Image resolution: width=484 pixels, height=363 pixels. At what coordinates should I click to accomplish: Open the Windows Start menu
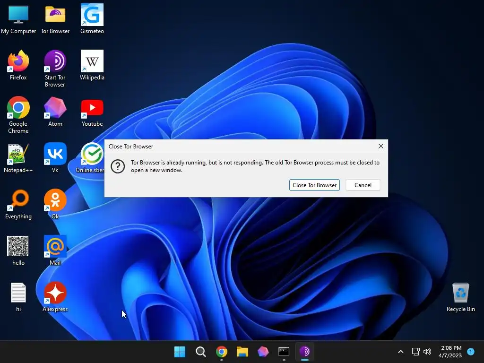pyautogui.click(x=180, y=352)
